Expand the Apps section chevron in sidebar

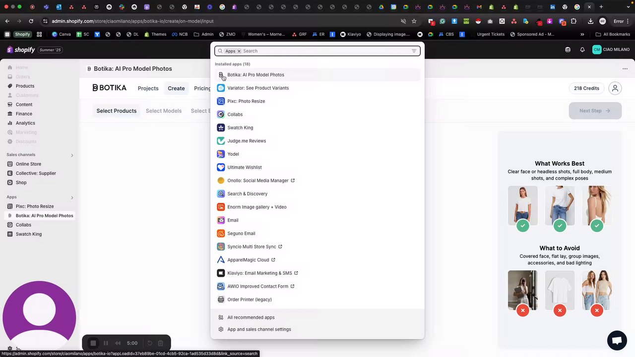(71, 197)
